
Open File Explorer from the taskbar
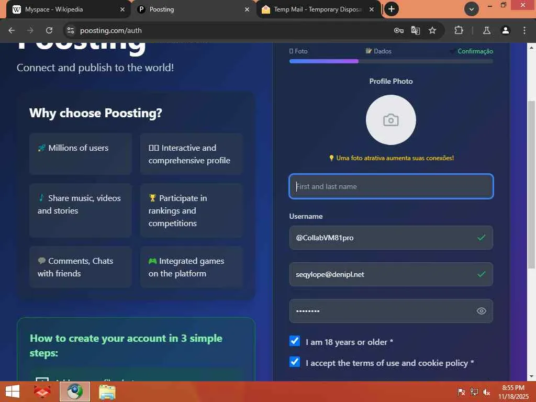point(107,392)
